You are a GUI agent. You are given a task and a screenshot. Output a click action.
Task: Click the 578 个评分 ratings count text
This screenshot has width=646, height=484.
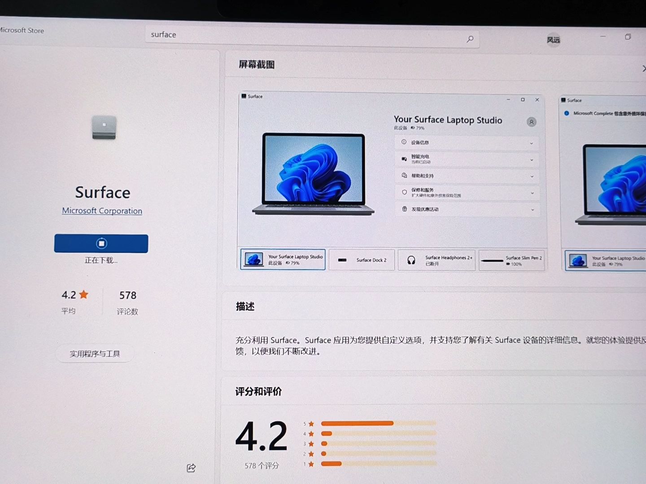[262, 466]
